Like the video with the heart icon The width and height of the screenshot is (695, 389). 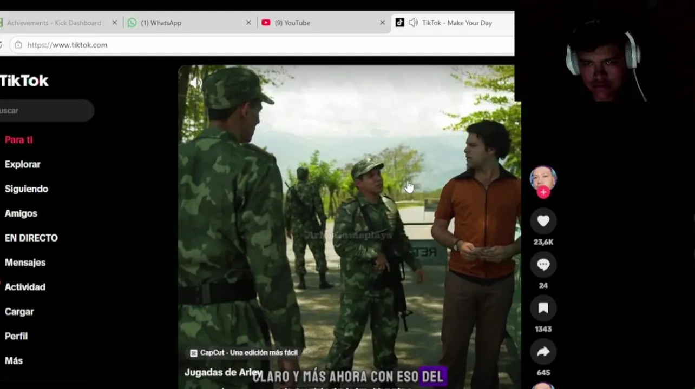pos(543,220)
